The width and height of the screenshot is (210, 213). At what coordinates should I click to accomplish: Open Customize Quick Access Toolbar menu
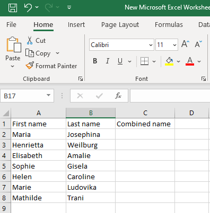click(x=69, y=7)
